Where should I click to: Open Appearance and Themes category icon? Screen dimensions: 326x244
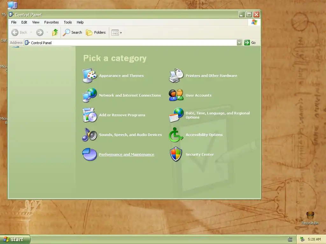89,76
